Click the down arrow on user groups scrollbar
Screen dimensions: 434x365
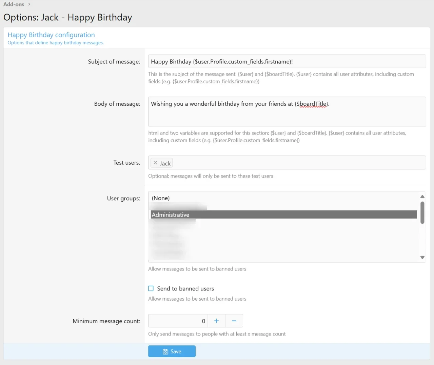pyautogui.click(x=422, y=257)
